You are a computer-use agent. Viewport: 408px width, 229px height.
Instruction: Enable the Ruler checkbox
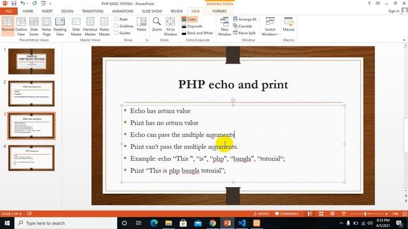(116, 19)
